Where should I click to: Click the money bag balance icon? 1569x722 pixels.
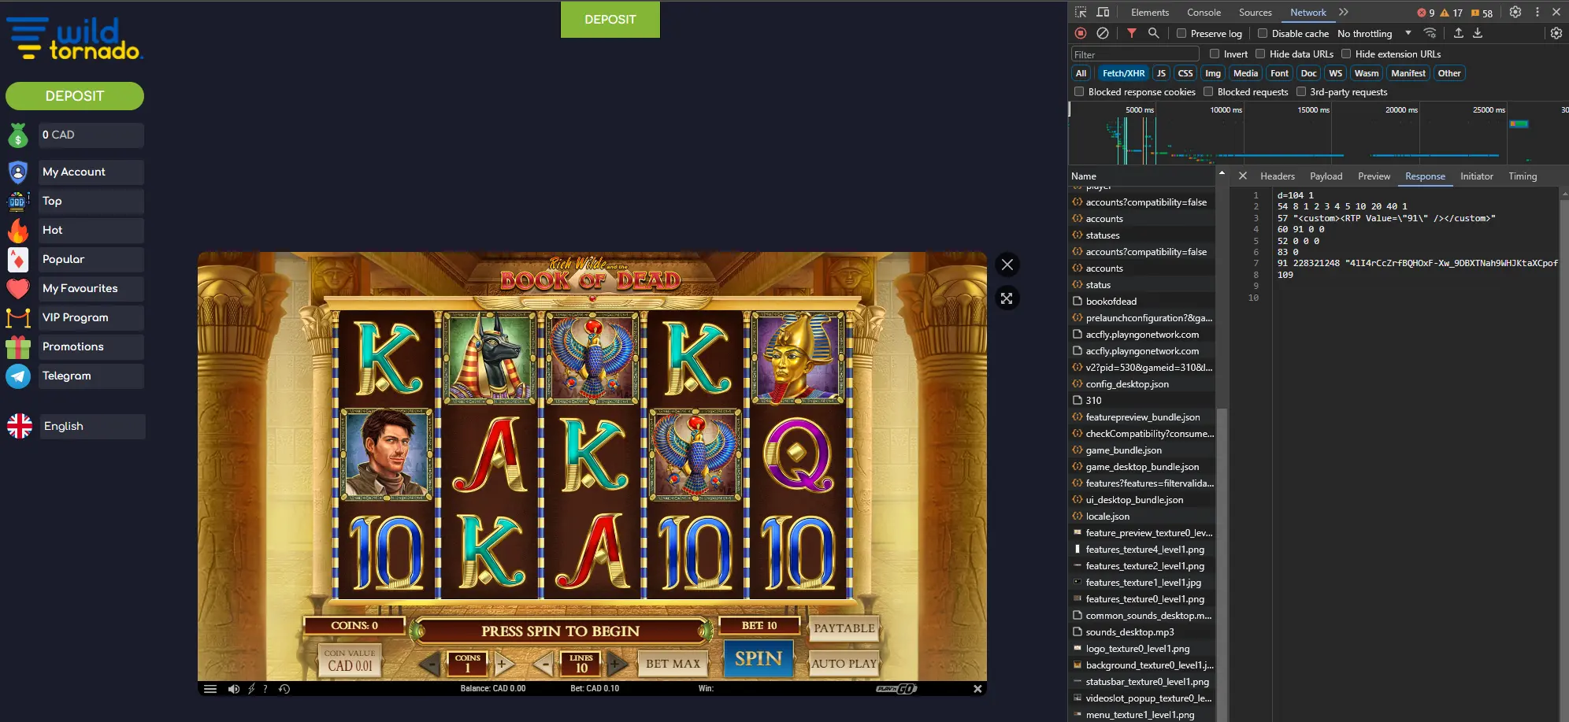18,135
